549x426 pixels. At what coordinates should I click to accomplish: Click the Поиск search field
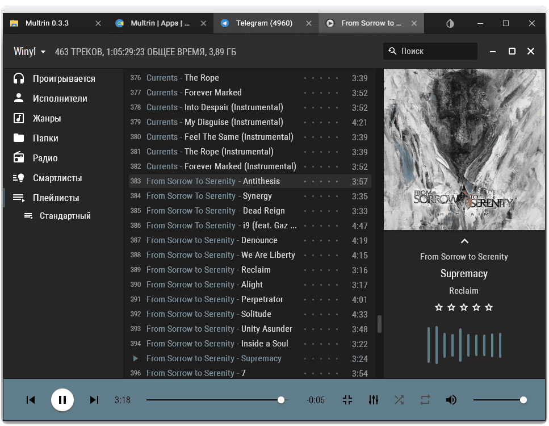pos(430,51)
